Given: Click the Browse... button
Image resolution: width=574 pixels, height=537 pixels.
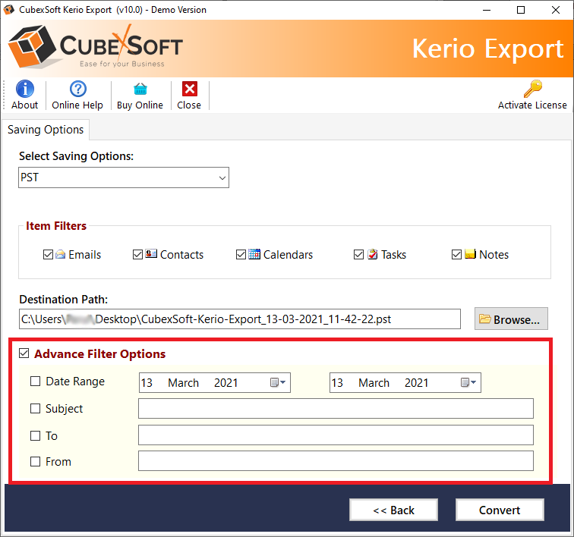Looking at the screenshot, I should [512, 319].
